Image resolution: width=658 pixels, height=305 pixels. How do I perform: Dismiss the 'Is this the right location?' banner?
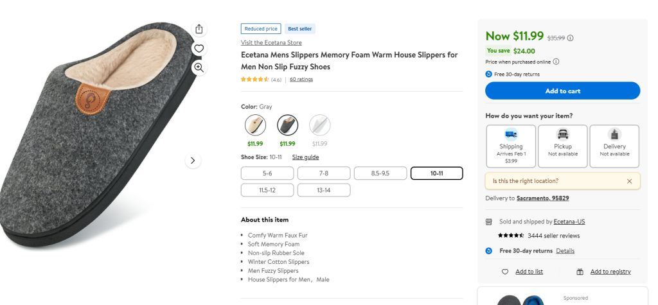[629, 181]
